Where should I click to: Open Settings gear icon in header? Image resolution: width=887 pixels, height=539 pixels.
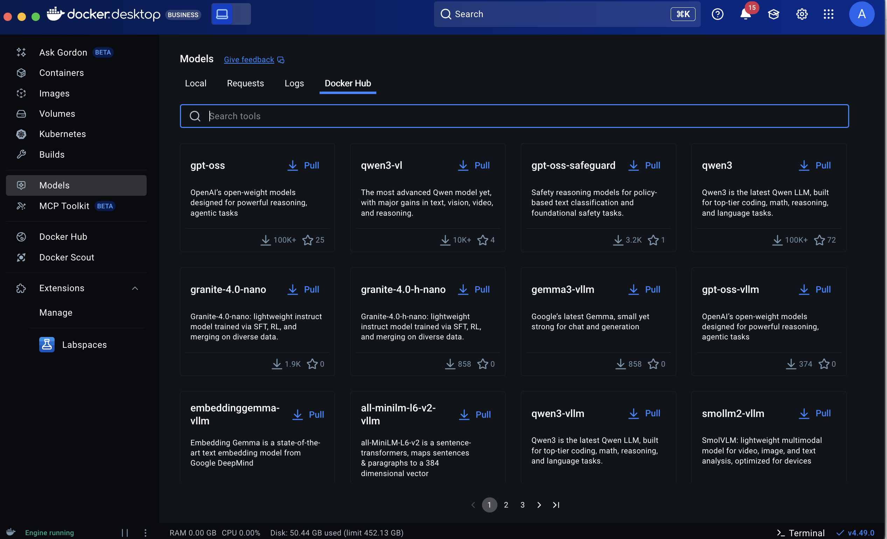tap(801, 14)
